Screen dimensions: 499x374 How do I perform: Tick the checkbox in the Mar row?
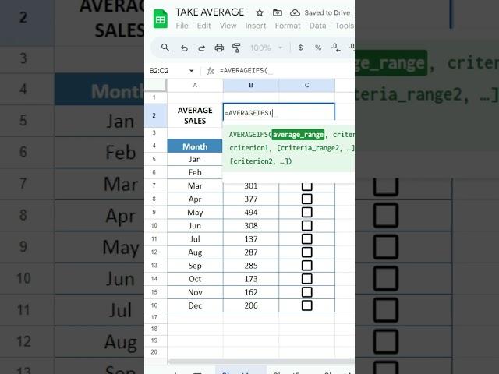click(x=306, y=187)
